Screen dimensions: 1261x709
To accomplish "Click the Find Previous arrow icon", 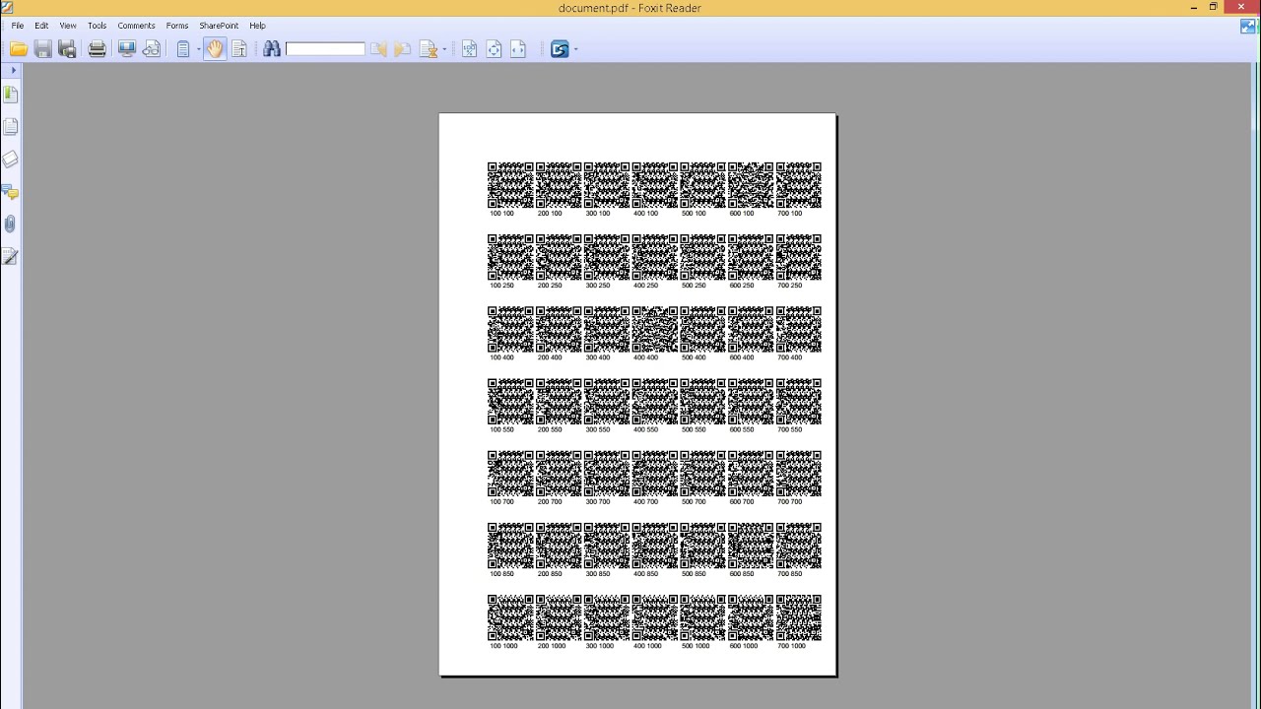I will click(378, 49).
